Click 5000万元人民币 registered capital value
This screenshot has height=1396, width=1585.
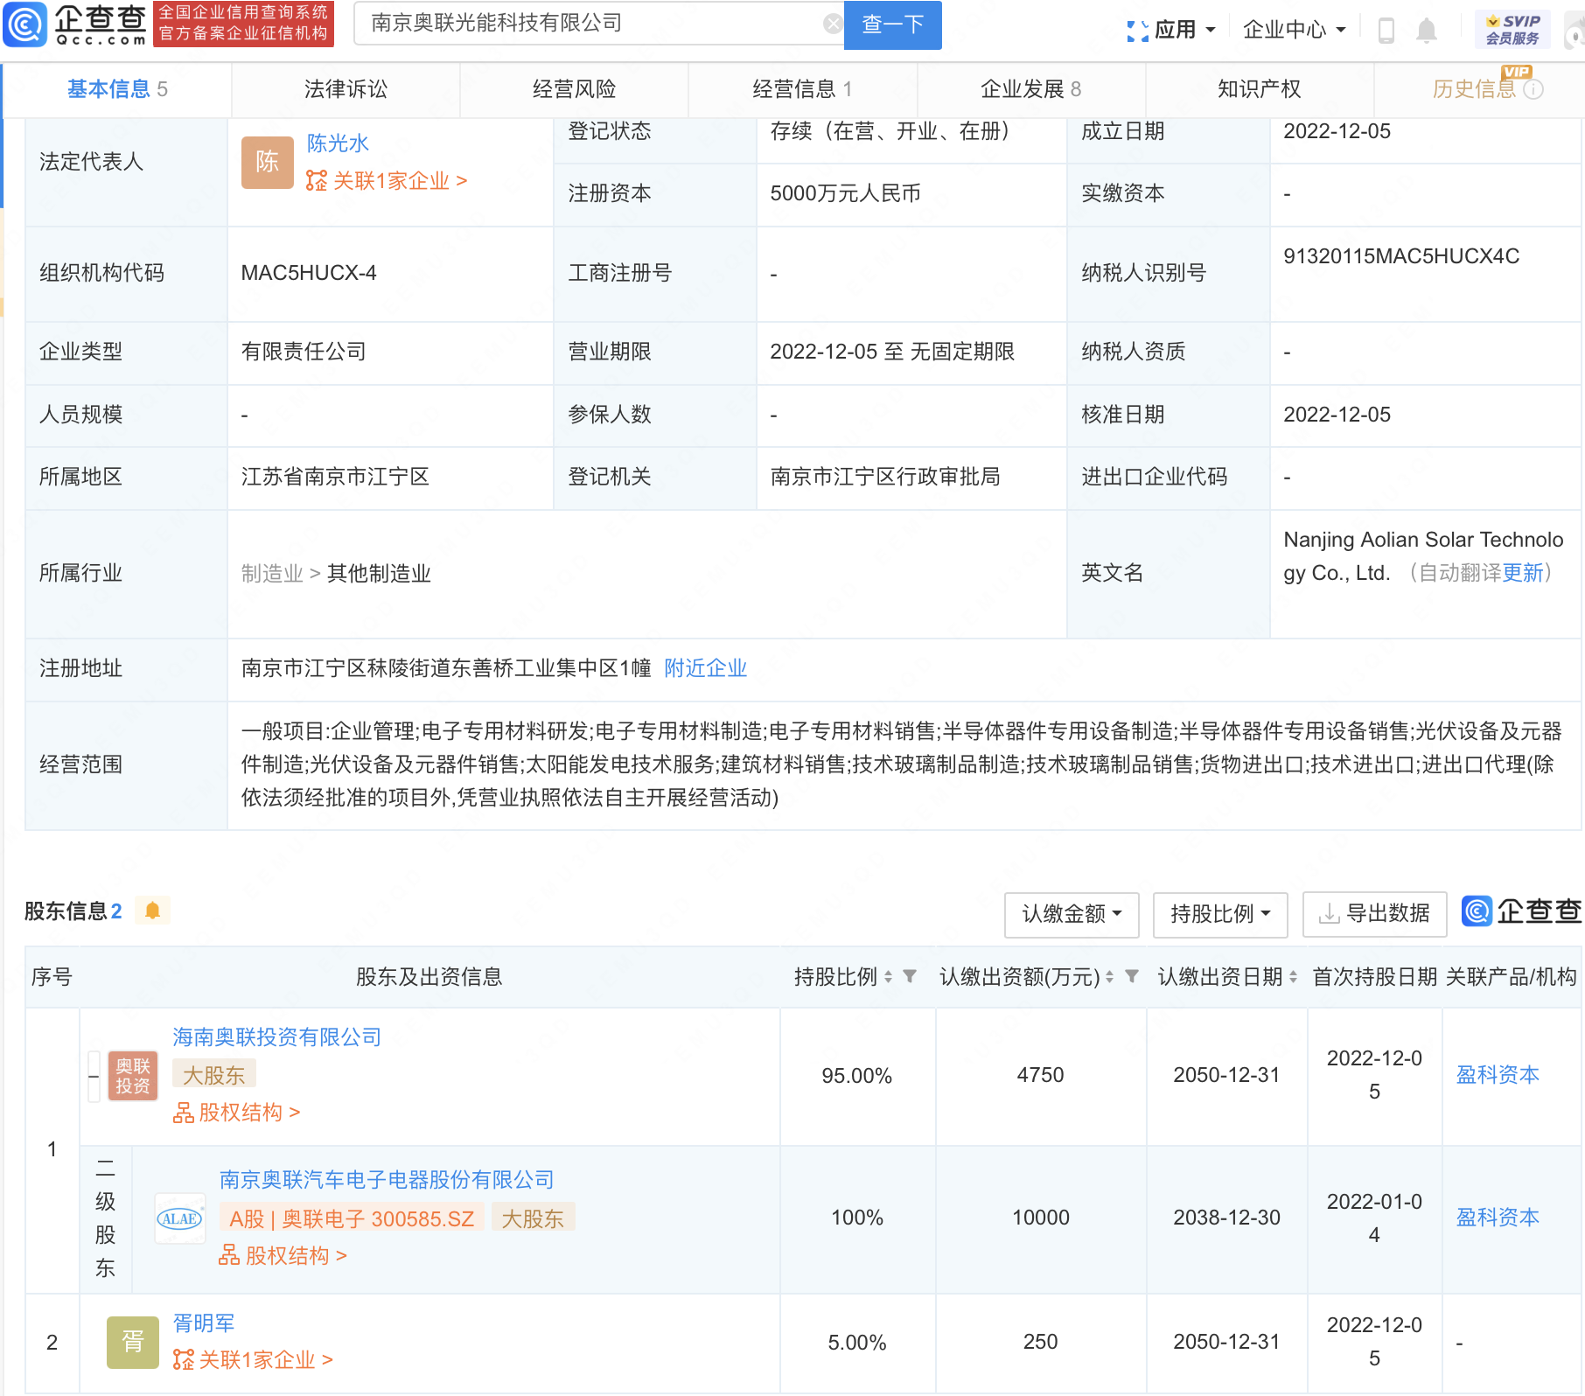pos(845,194)
